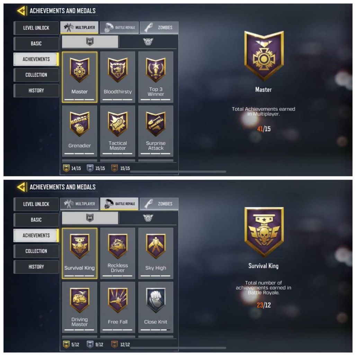Open the Close Knit achievement
The width and height of the screenshot is (356, 356).
tap(156, 308)
